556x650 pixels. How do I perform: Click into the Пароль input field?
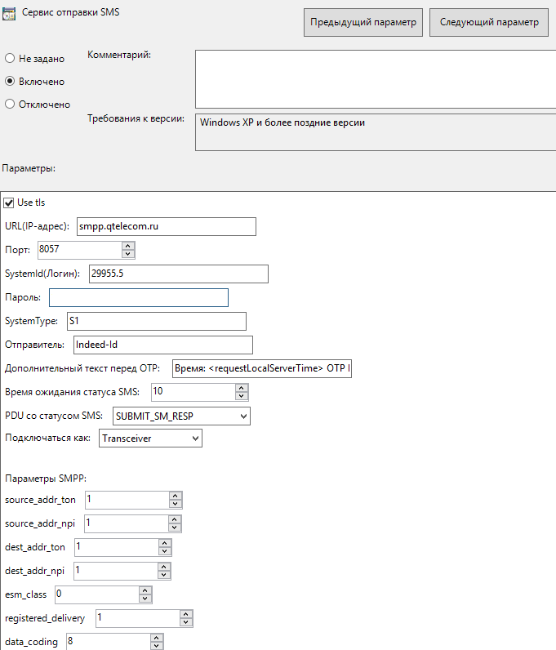[x=138, y=297]
